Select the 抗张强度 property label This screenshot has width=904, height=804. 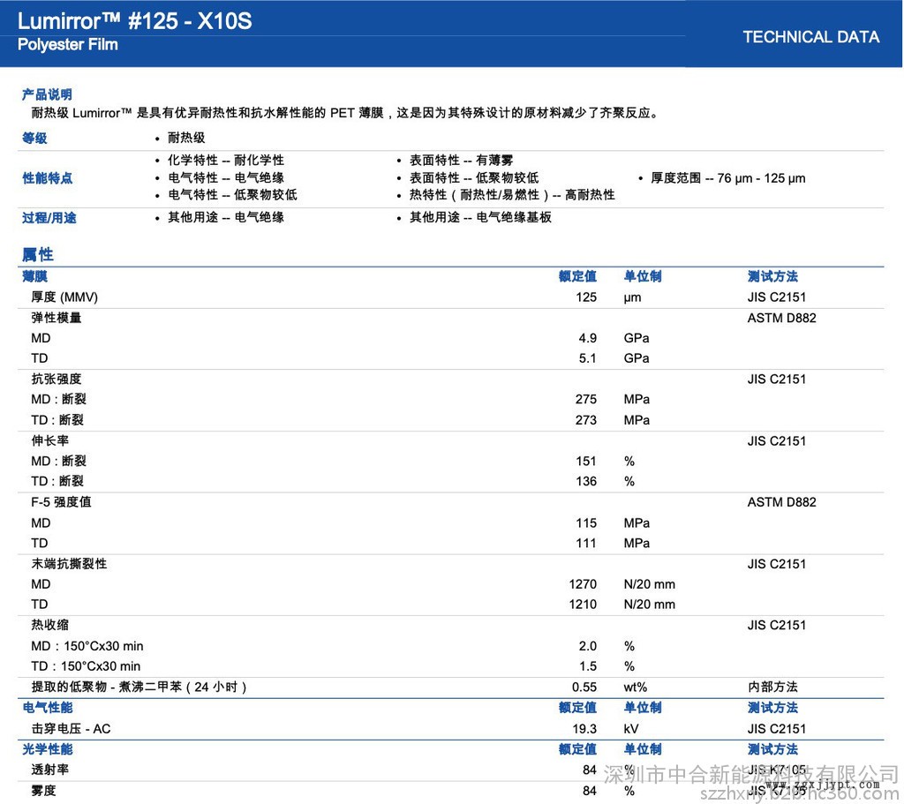(x=56, y=379)
